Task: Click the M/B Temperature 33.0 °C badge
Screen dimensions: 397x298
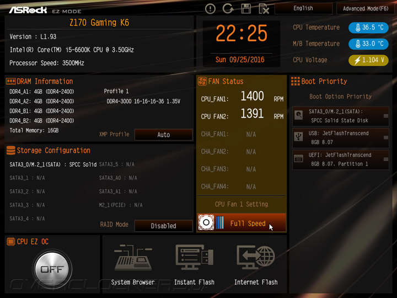Action: click(368, 44)
